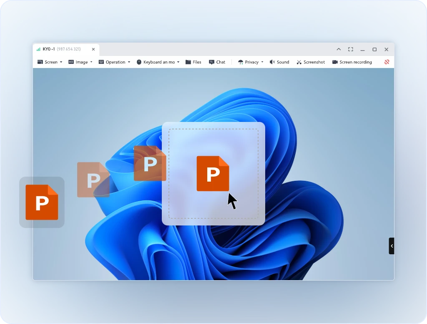Image resolution: width=427 pixels, height=324 pixels.
Task: Click the faded PowerPoint icon nearest the drop zone
Action: [x=150, y=163]
